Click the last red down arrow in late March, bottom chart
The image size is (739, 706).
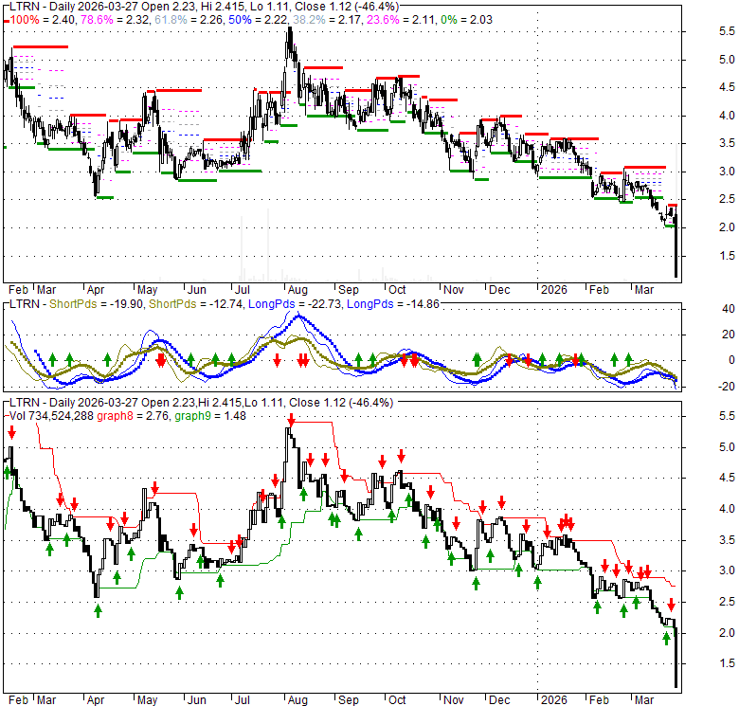pos(672,605)
